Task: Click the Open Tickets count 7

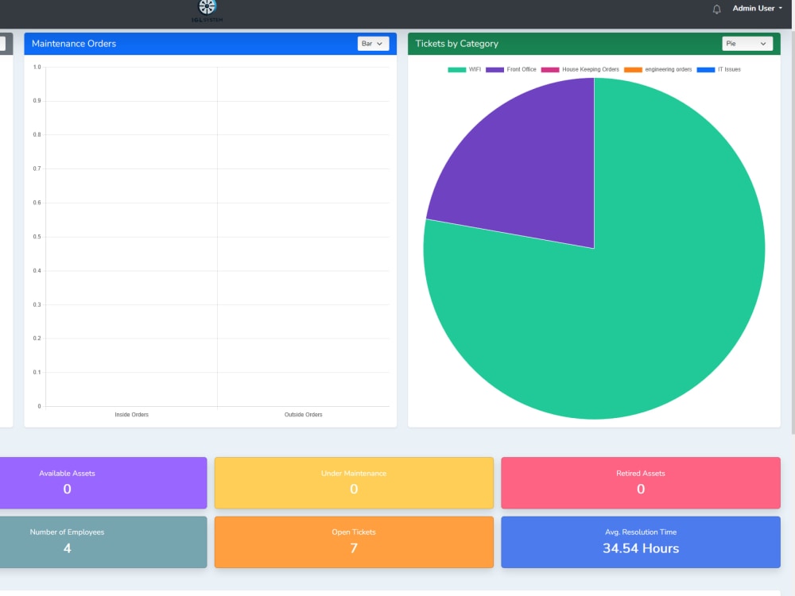Action: (354, 548)
